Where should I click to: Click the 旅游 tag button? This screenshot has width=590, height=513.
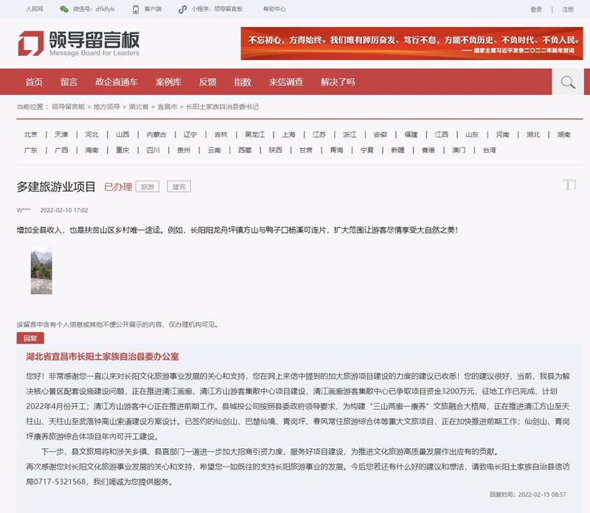(148, 186)
